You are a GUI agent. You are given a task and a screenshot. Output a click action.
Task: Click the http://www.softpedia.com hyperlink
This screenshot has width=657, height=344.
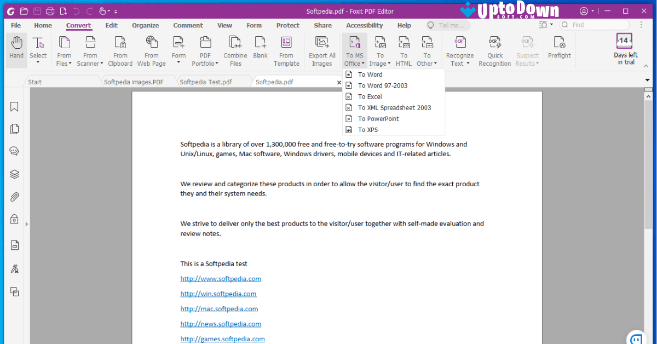(x=221, y=278)
